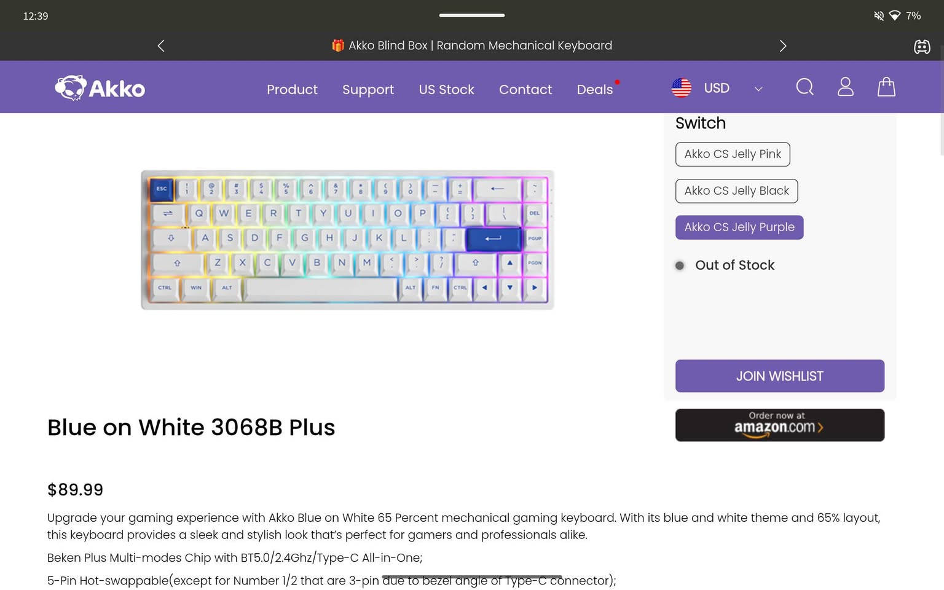Select Akko CS Jelly Black switch

tap(736, 191)
